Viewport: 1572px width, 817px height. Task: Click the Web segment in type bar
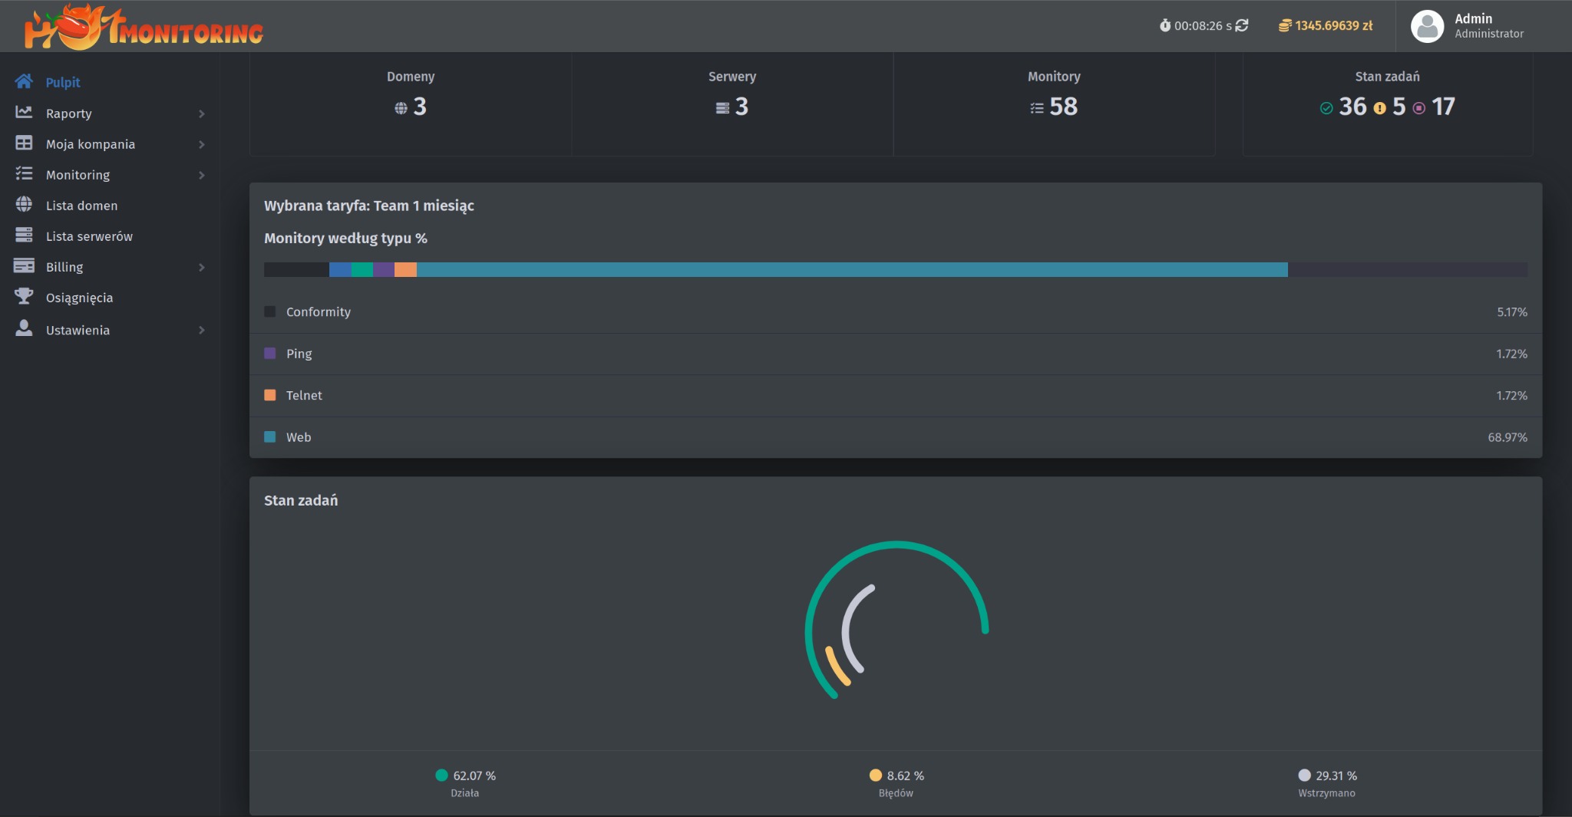point(852,269)
